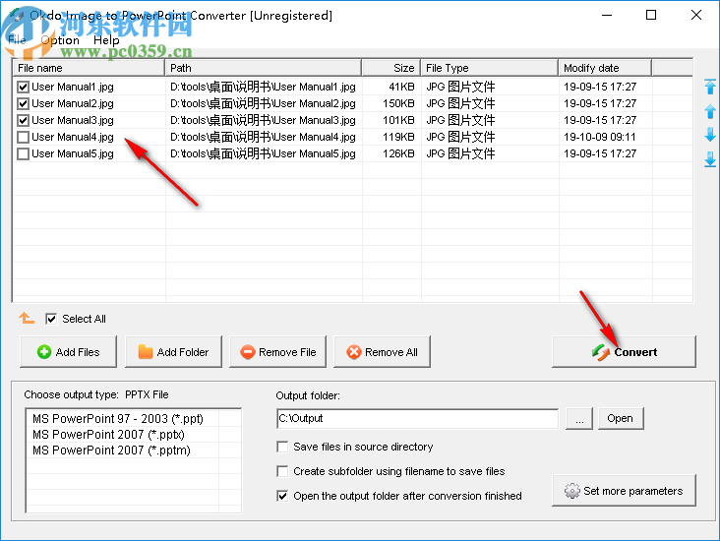Image resolution: width=720 pixels, height=541 pixels.
Task: Check User Manual4.jpg checkbox
Action: tap(23, 138)
